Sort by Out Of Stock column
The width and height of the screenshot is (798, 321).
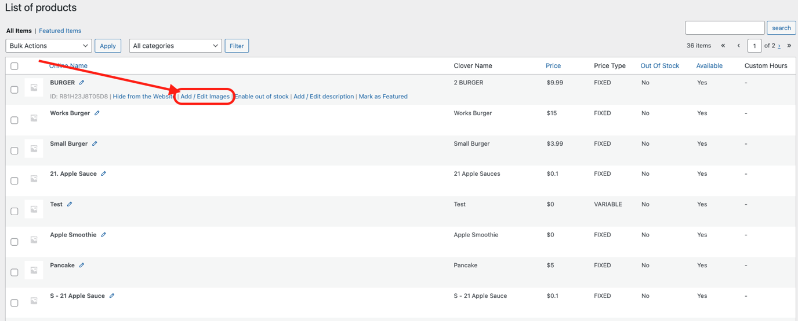click(x=659, y=66)
